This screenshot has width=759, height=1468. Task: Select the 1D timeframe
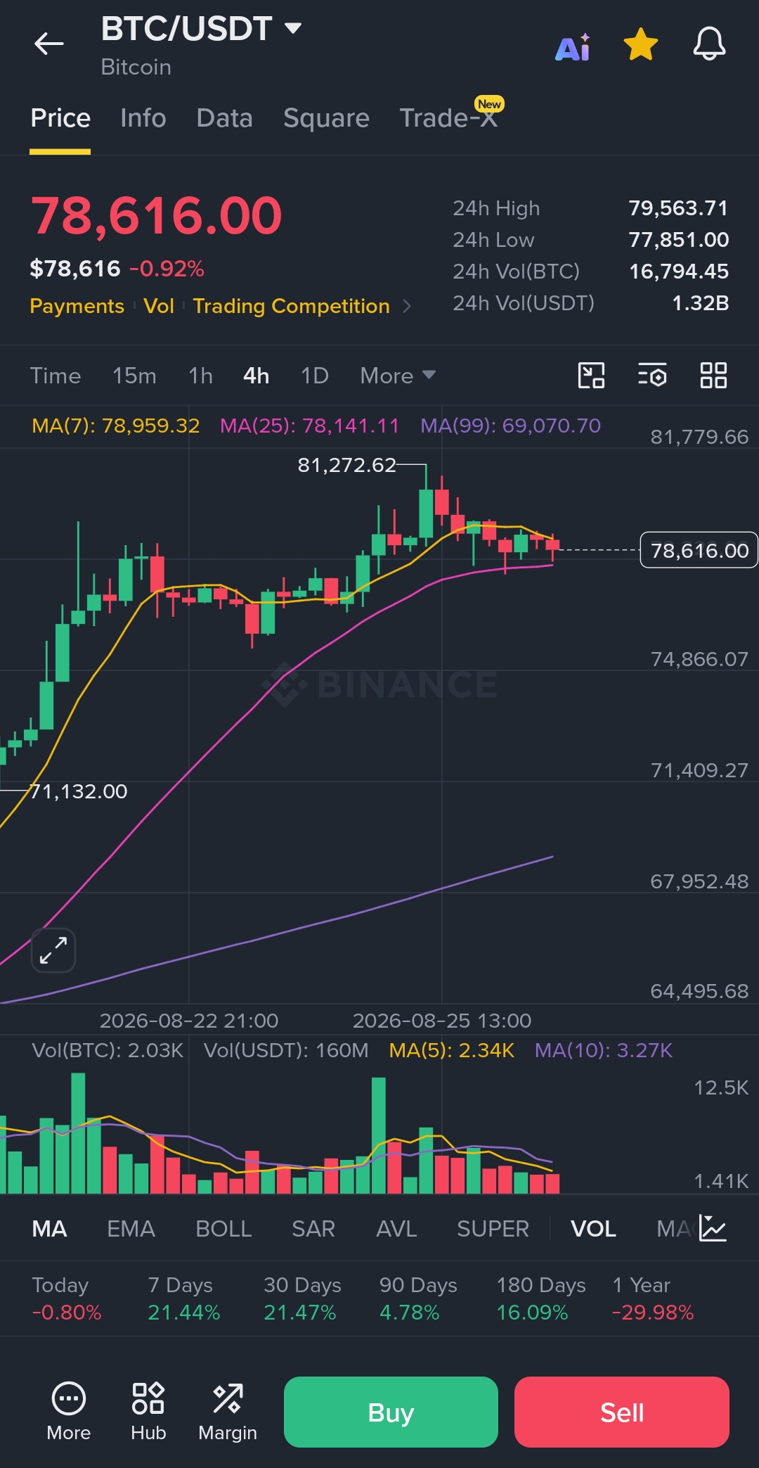[x=315, y=376]
